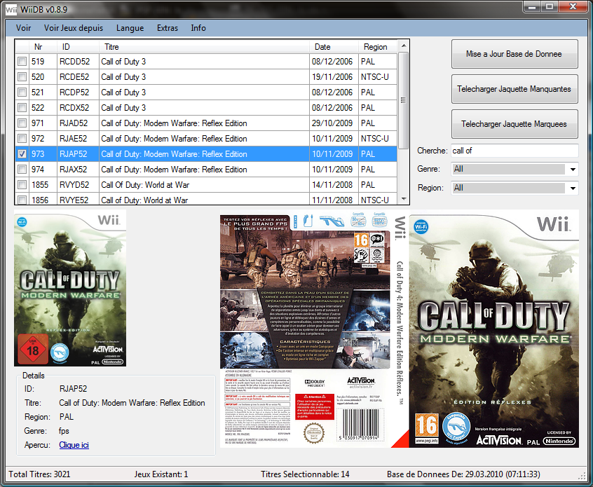
Task: Check the box for row 519 RCDD52
Action: (x=22, y=61)
